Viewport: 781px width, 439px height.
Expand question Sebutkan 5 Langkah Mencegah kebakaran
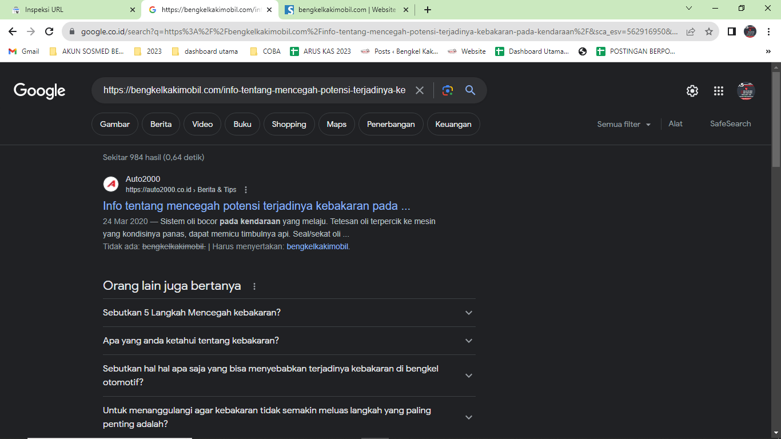tap(289, 313)
